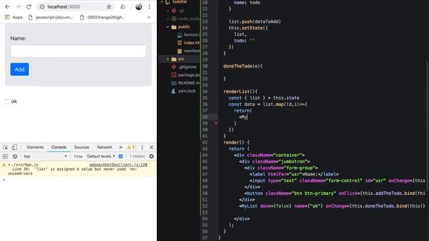Click the browser back arrow
Screen dimensions: 429x241
(x=7, y=7)
